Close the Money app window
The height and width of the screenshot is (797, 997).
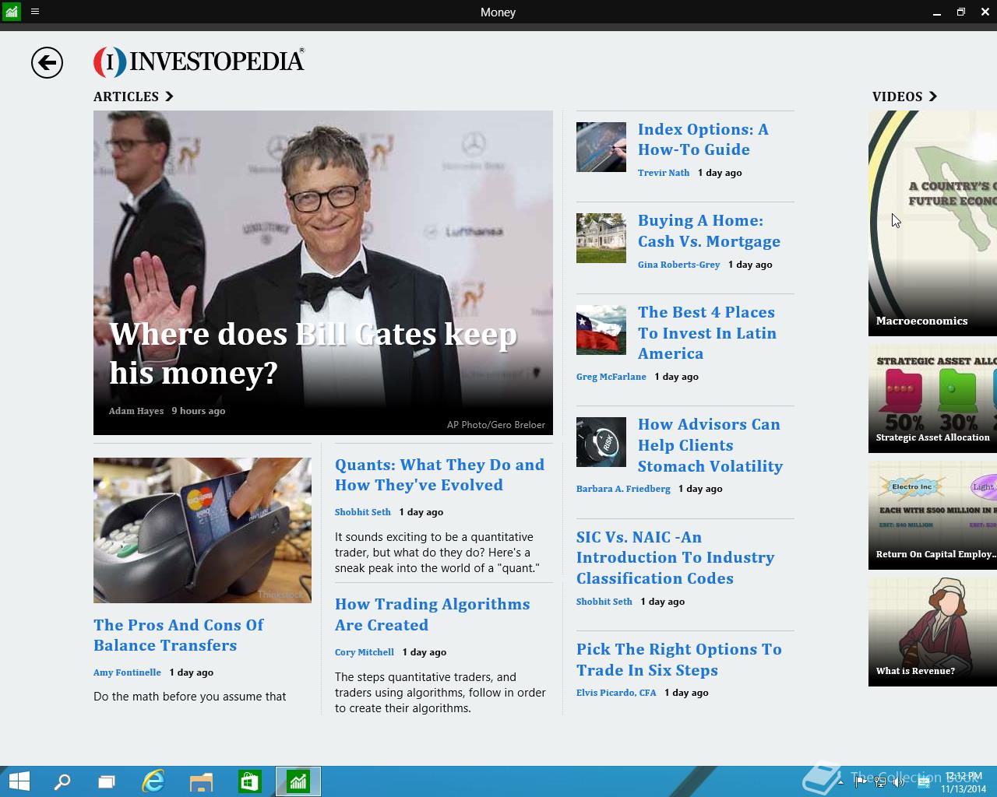(x=985, y=12)
